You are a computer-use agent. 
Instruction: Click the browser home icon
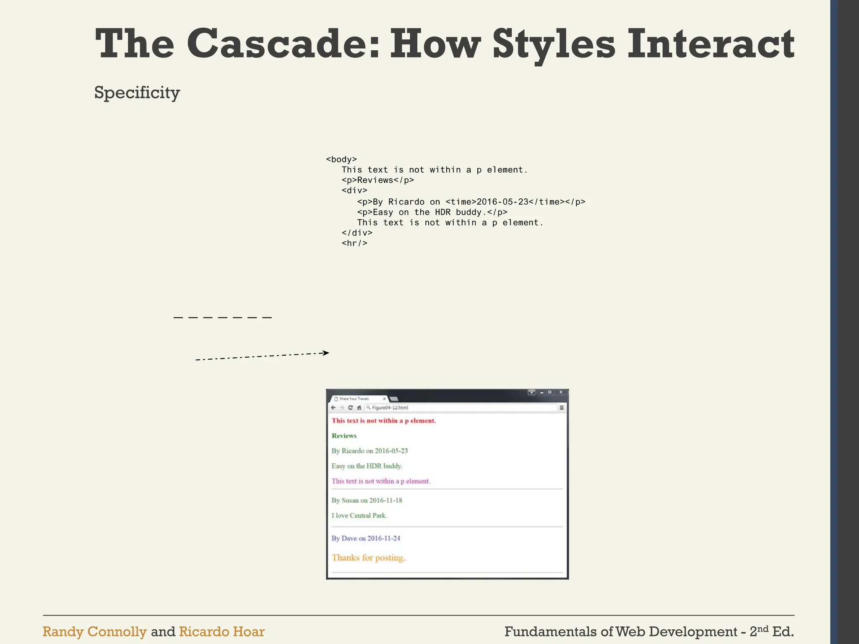tap(359, 408)
